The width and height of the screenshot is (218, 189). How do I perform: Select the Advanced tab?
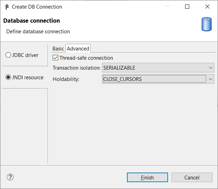(x=78, y=49)
